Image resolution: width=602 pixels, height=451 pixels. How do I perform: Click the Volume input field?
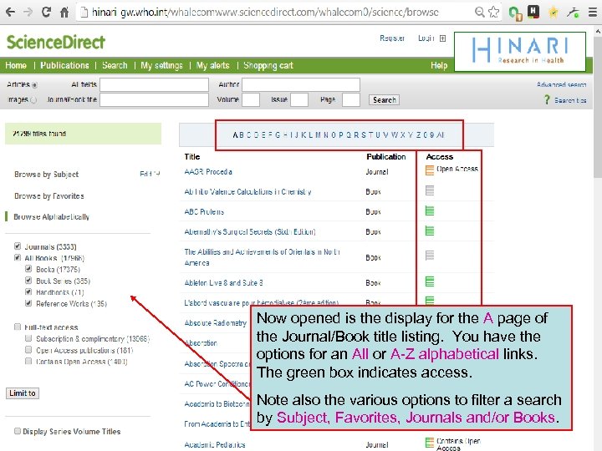click(x=251, y=99)
